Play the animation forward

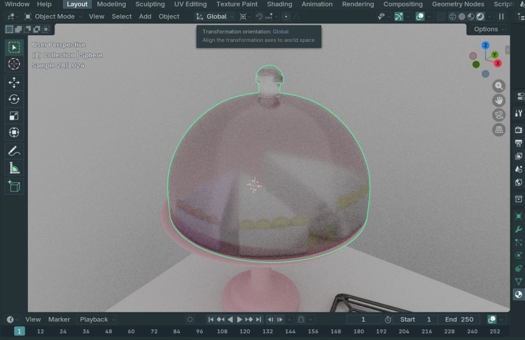[x=240, y=319]
